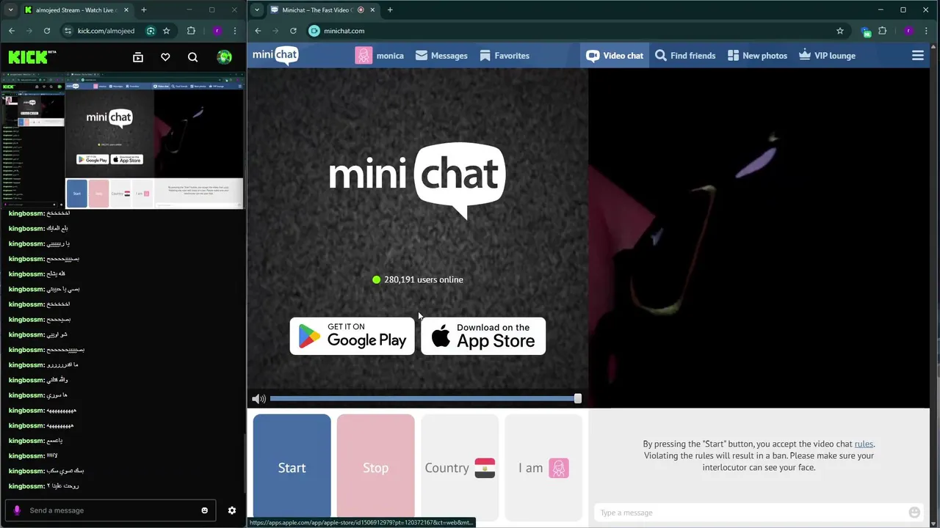This screenshot has height=528, width=940.
Task: Open Chrome menu in the Minichat window
Action: (x=926, y=31)
